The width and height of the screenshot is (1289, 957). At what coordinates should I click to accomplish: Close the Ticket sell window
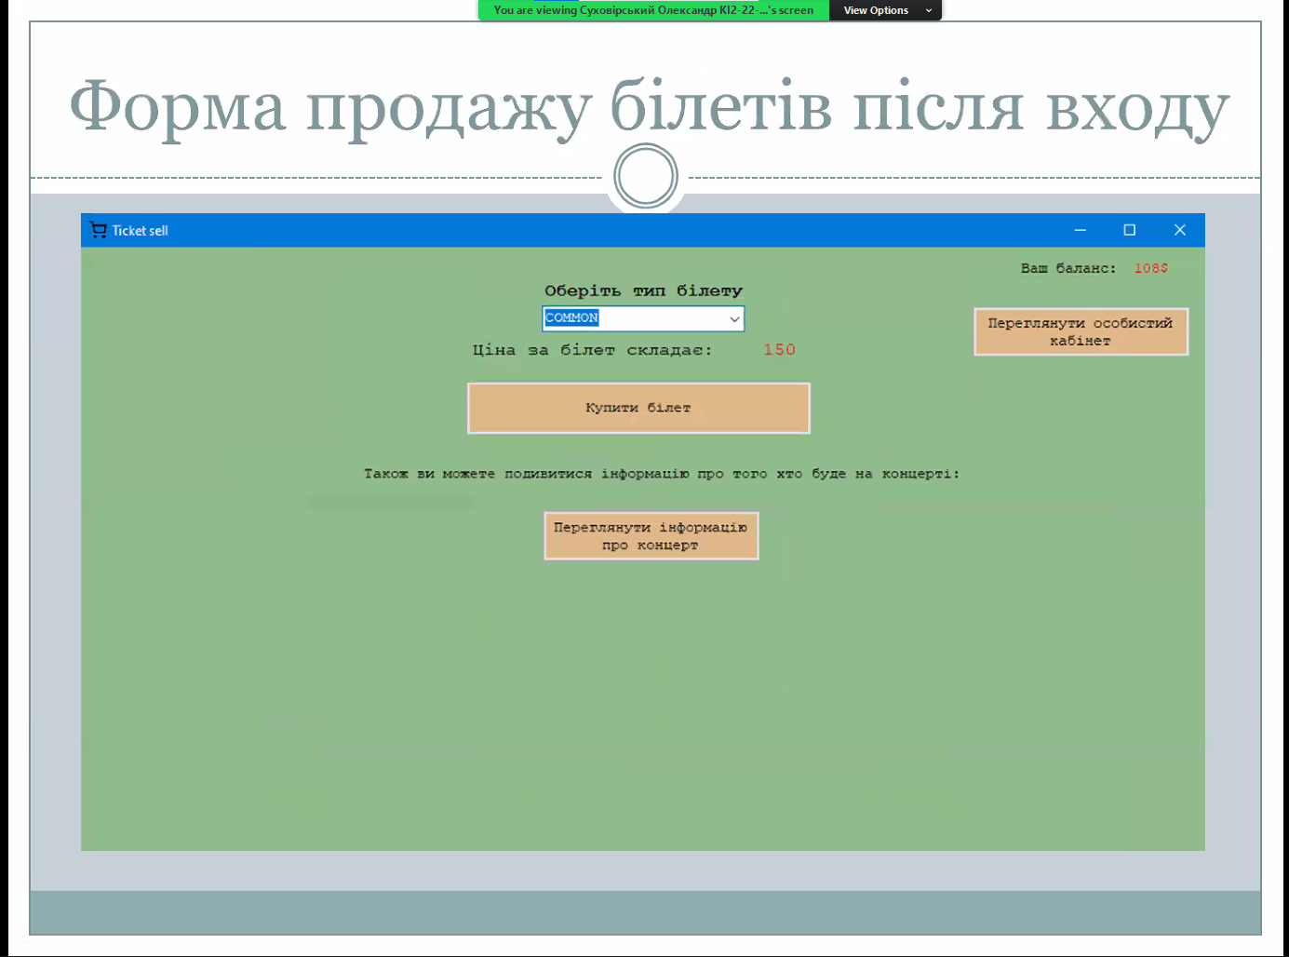click(1179, 230)
